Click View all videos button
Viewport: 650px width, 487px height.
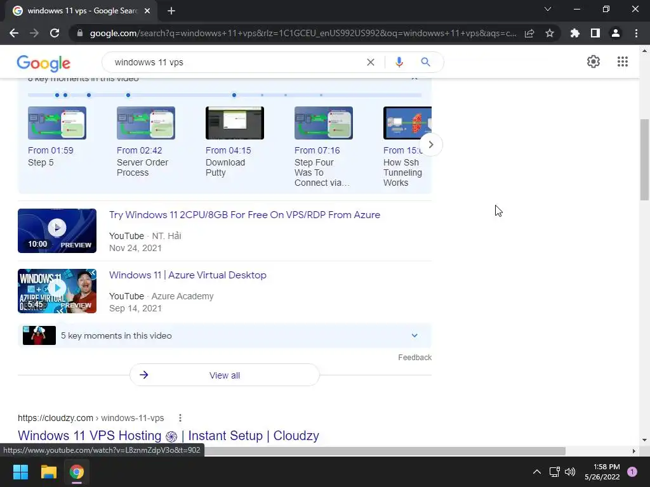coord(225,375)
